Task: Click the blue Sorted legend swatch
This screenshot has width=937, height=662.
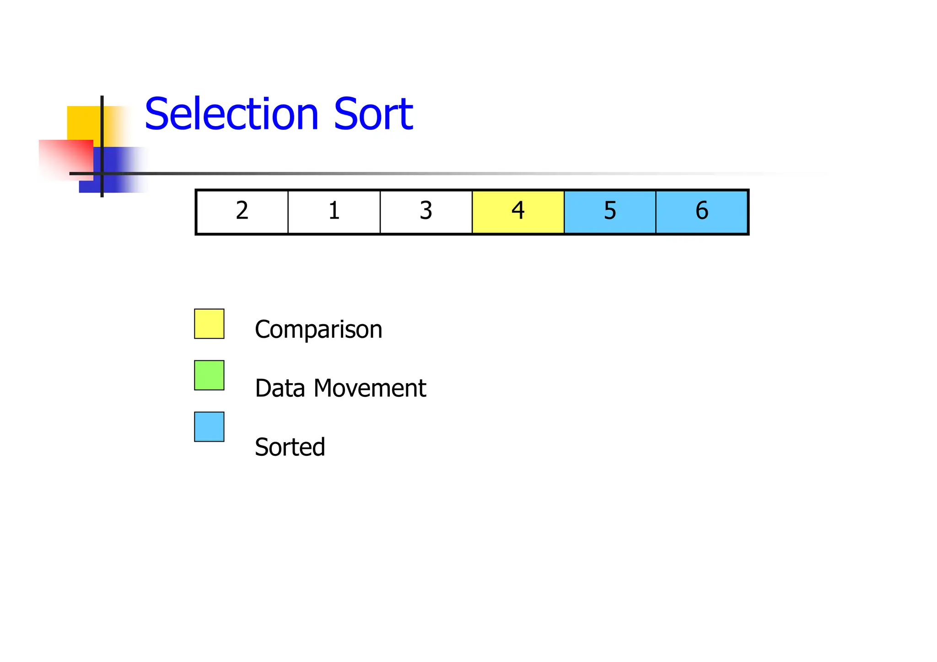Action: tap(209, 427)
